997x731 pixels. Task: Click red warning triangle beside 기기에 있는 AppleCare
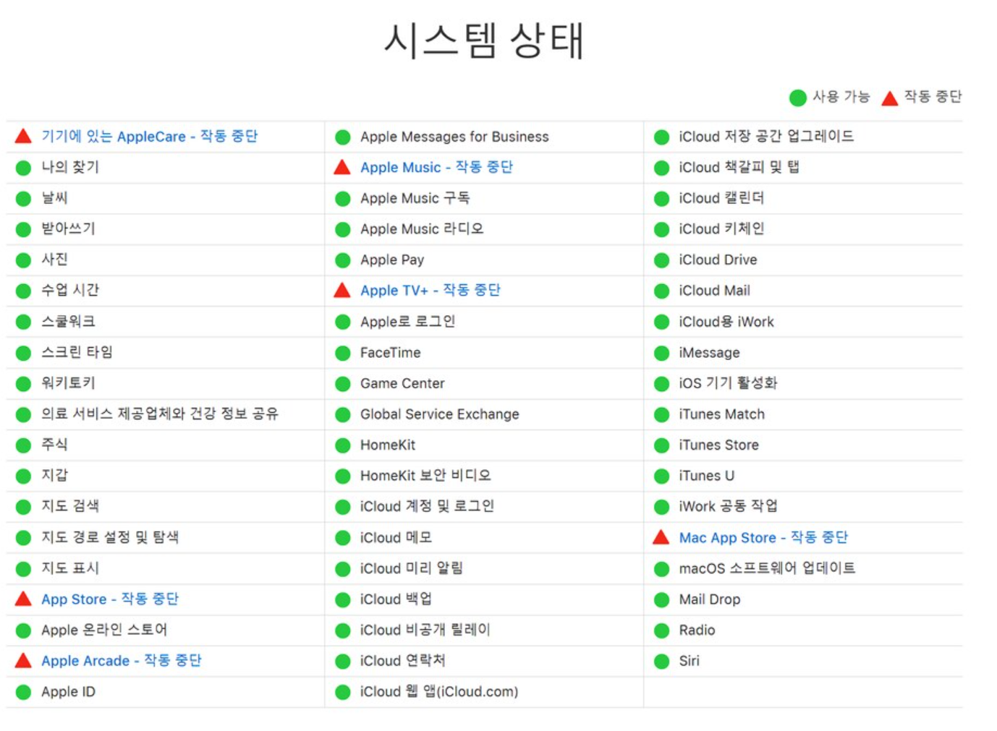click(23, 136)
